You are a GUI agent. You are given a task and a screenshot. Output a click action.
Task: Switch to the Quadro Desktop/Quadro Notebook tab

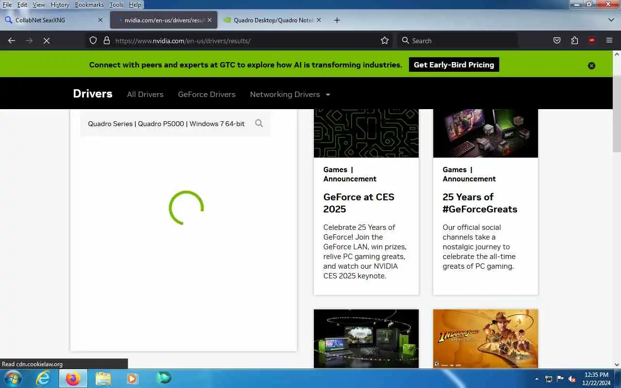point(272,20)
